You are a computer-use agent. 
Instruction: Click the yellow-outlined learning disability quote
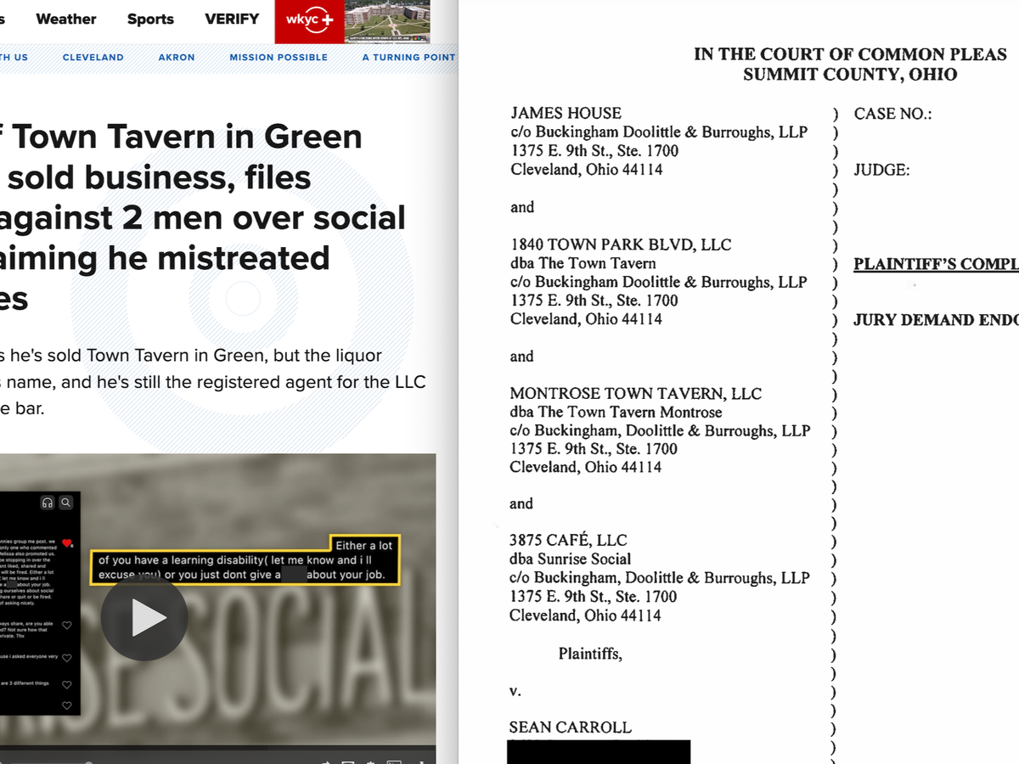[245, 560]
